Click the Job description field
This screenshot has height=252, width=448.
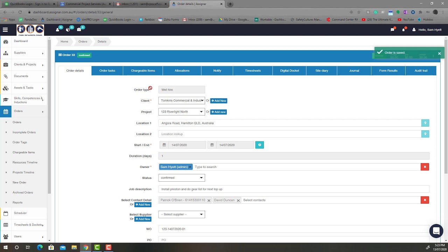[294, 189]
